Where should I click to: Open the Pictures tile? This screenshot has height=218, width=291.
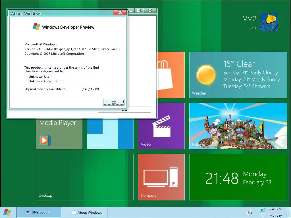(238, 126)
